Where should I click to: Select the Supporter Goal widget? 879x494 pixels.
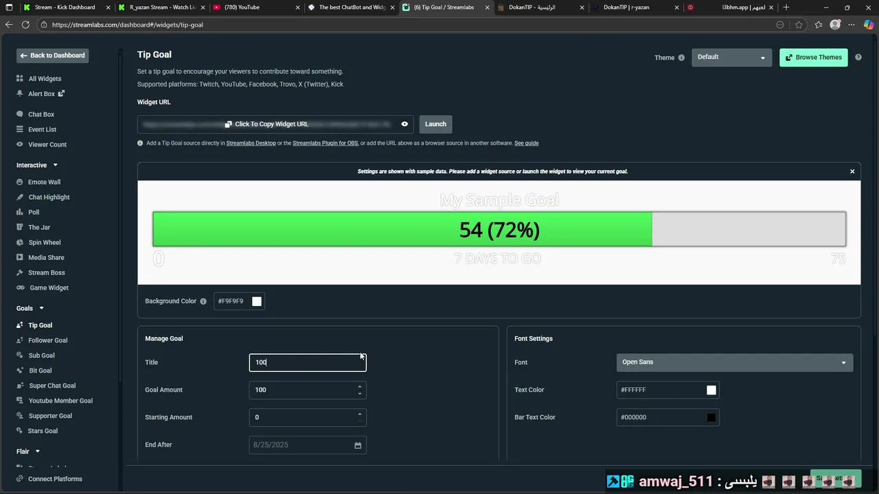pos(50,416)
